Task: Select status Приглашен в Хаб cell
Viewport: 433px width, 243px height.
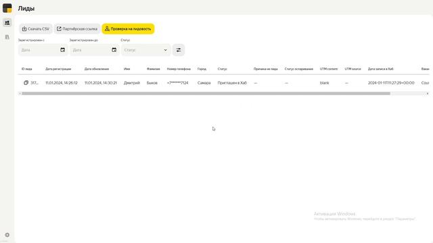Action: pos(232,82)
